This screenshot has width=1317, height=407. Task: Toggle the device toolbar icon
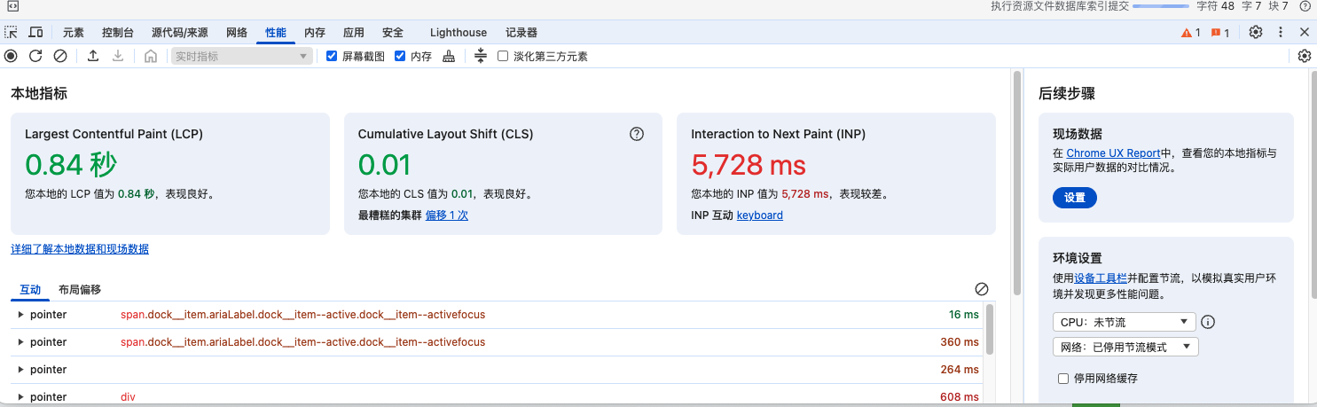coord(35,33)
